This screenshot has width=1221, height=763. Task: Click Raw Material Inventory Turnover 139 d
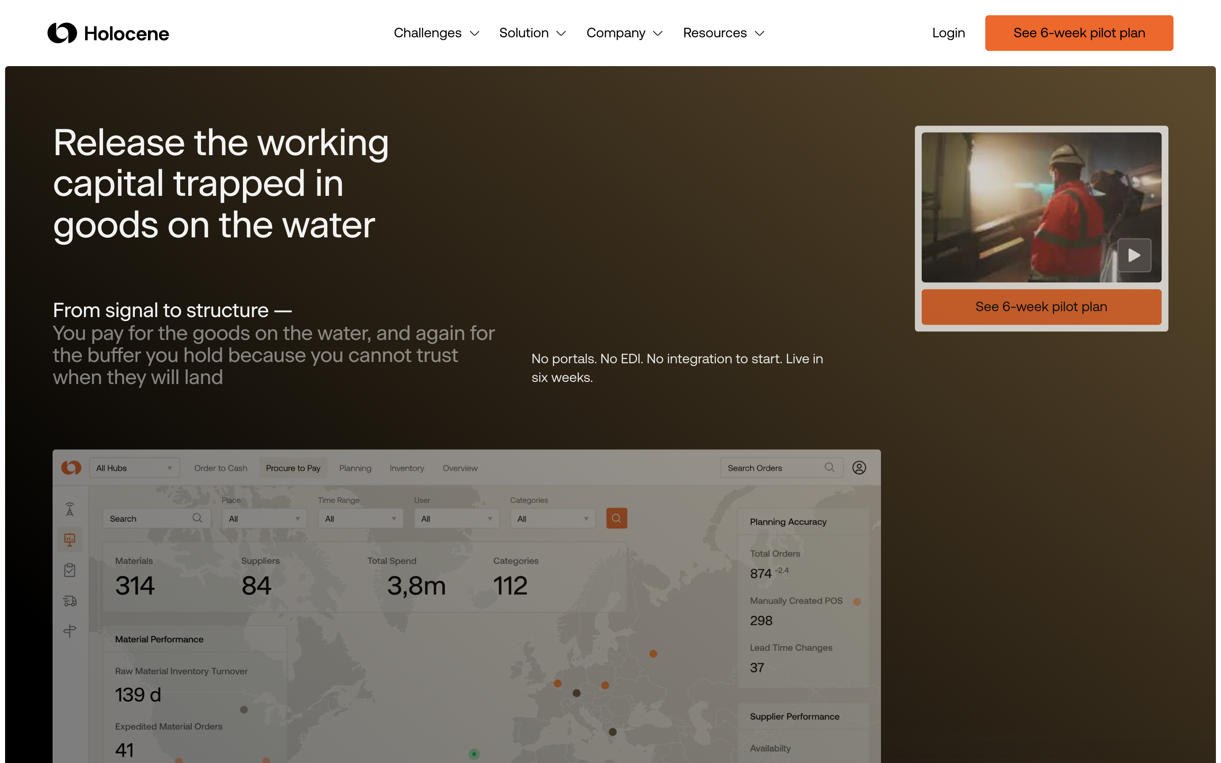coord(138,695)
